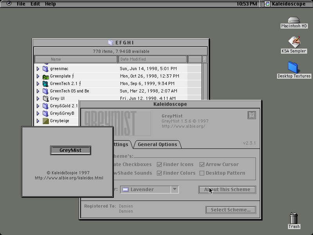Toggle the Finder Icons checkbox
313x235 pixels.
[x=159, y=164]
